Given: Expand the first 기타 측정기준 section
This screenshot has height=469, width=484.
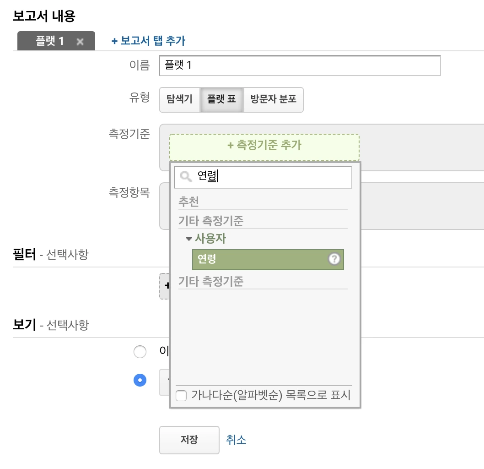Looking at the screenshot, I should click(211, 221).
